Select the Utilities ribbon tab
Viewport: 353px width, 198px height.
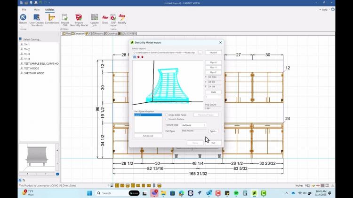point(50,10)
